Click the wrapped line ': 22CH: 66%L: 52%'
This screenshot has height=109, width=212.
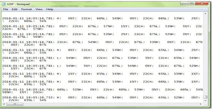(24, 76)
